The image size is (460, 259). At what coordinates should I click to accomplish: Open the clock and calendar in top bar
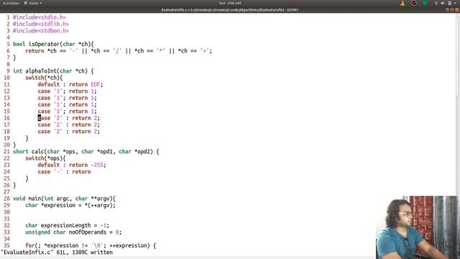point(230,3)
